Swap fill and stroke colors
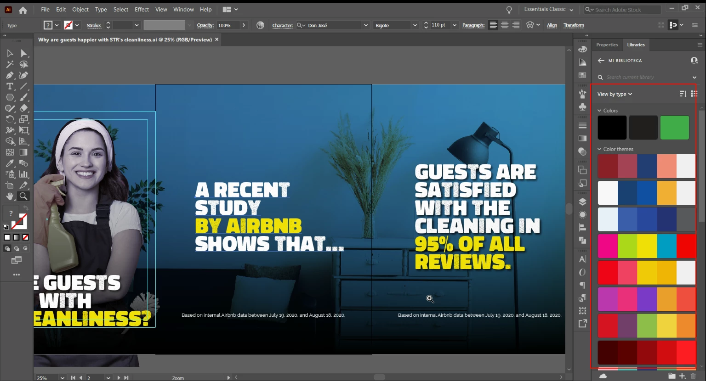The width and height of the screenshot is (706, 381). (x=26, y=208)
